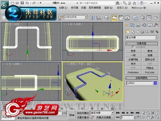Open the Create menu

[x=63, y=8]
